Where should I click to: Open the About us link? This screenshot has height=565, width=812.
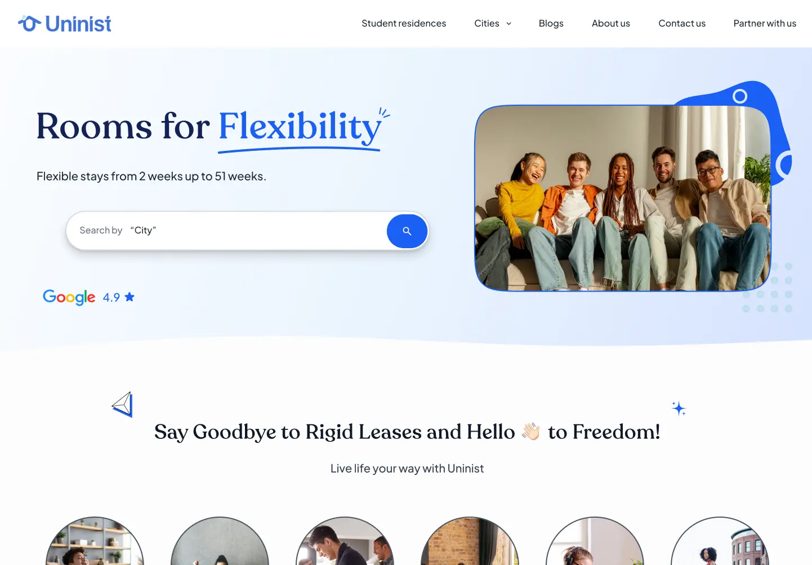point(611,23)
